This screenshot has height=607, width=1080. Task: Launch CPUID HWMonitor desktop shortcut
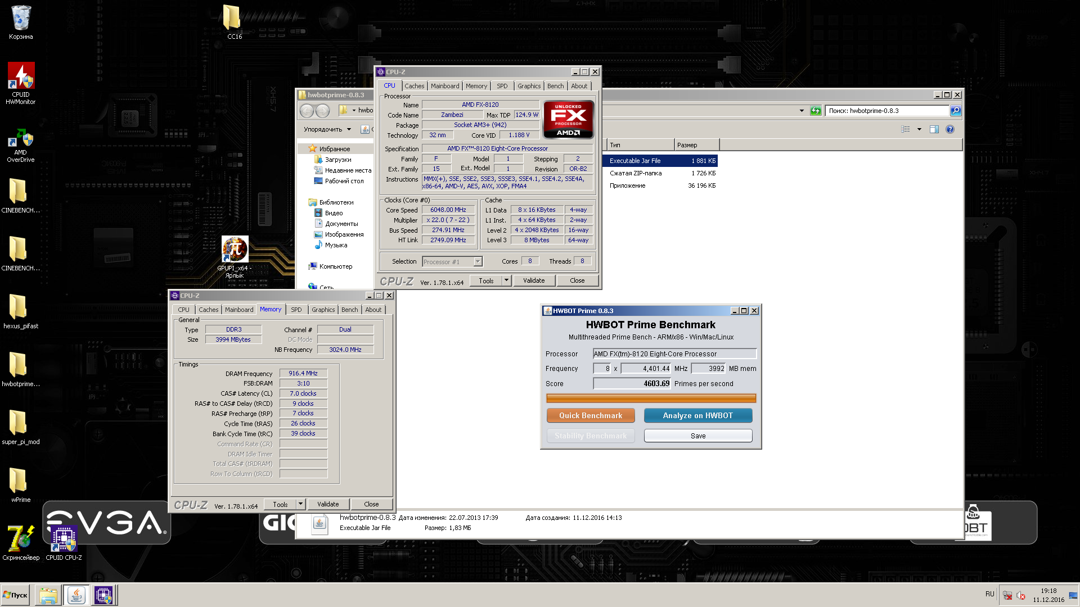coord(21,83)
